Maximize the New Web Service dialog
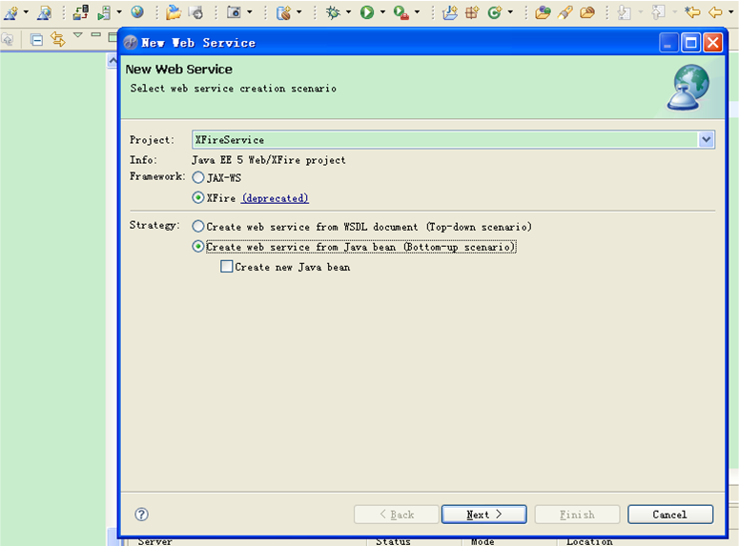739x546 pixels. (691, 43)
